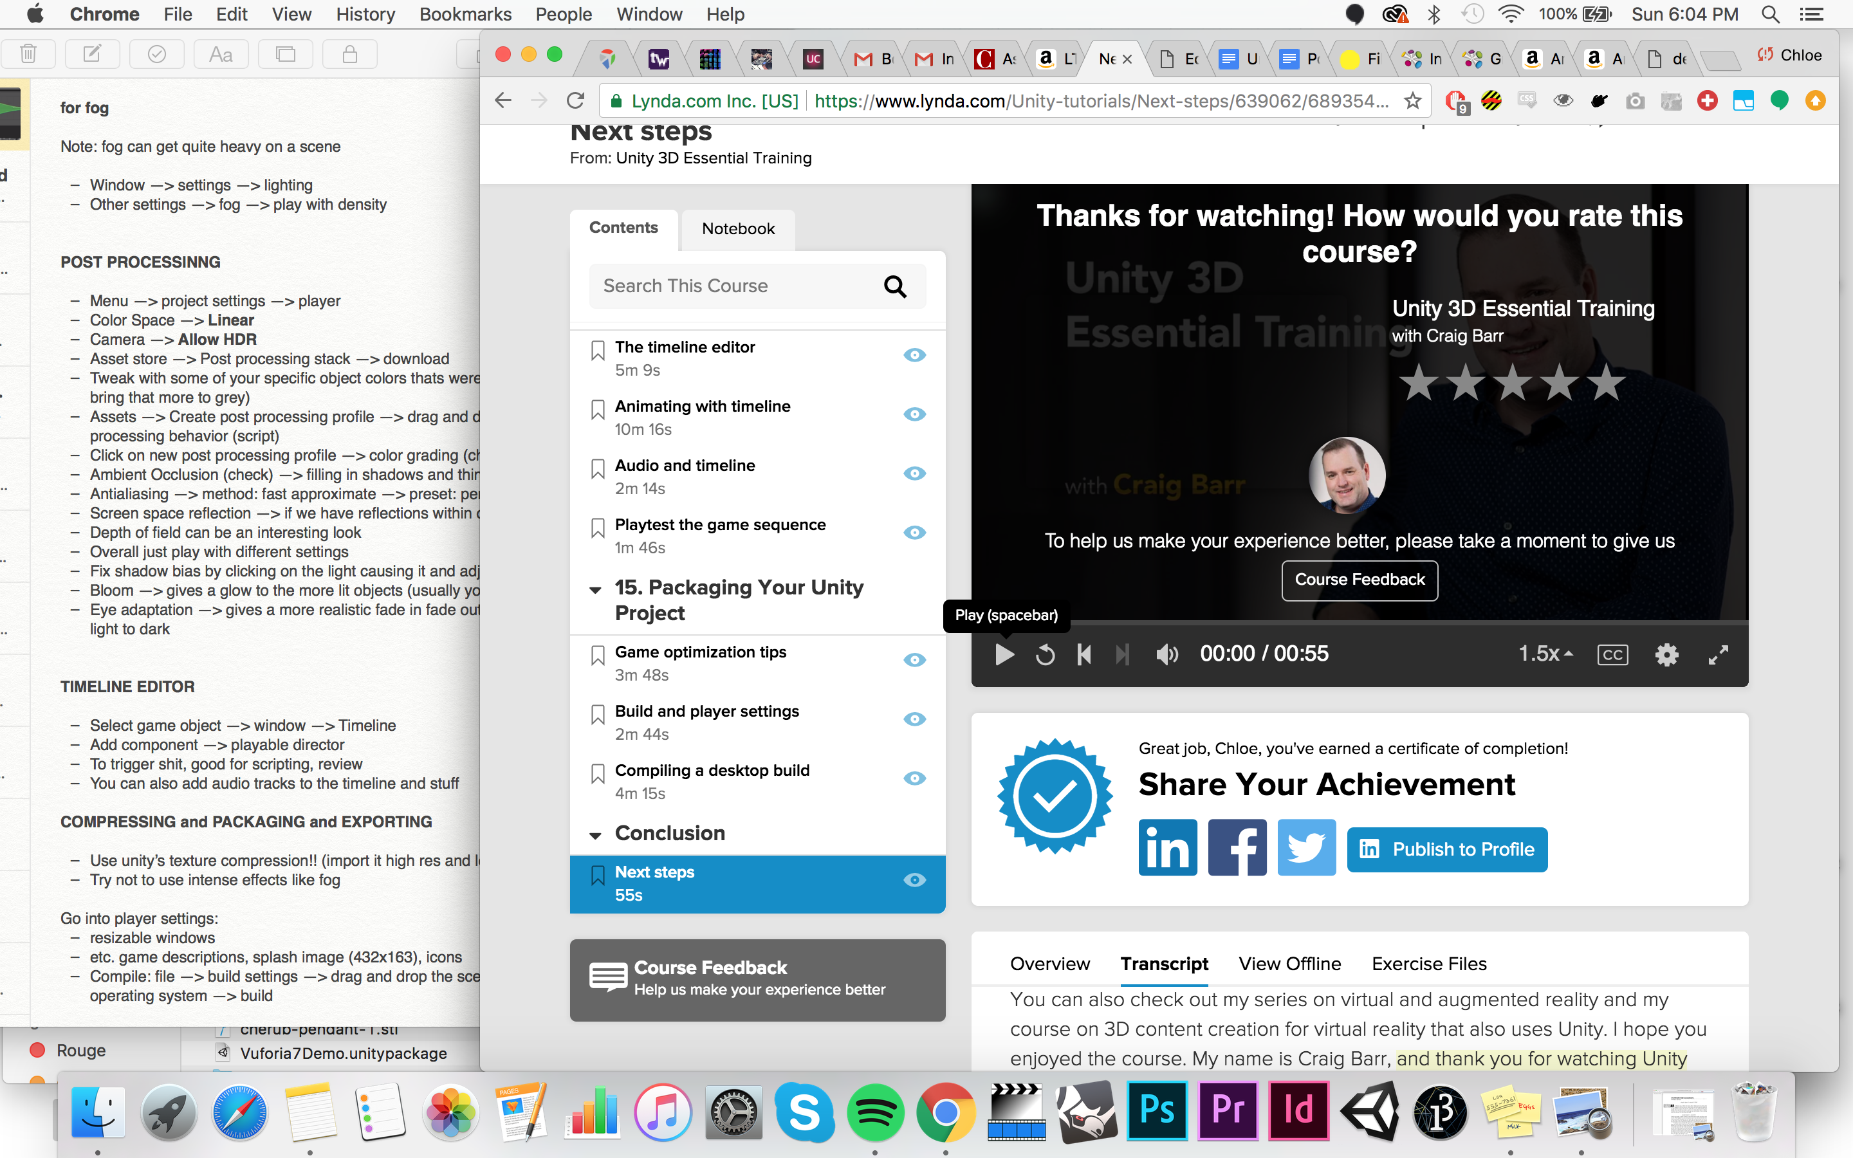
Task: Click the Chrome address bar URL
Action: tap(1101, 101)
